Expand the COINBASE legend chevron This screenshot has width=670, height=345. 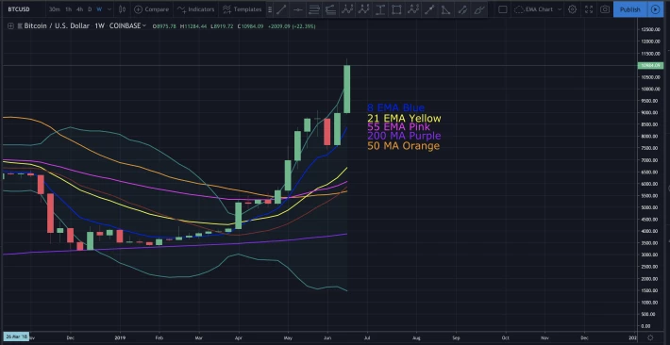144,25
